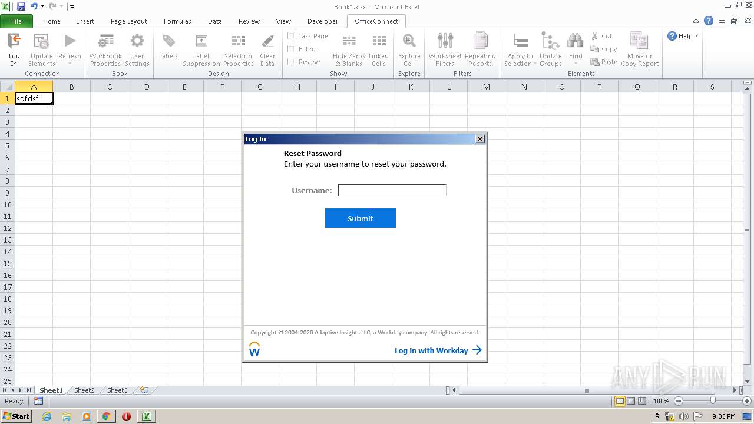This screenshot has height=424, width=754.
Task: Click the Workday logo in the dialog
Action: 254,349
